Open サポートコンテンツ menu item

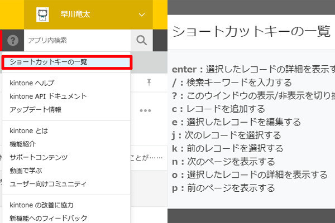tap(39, 157)
